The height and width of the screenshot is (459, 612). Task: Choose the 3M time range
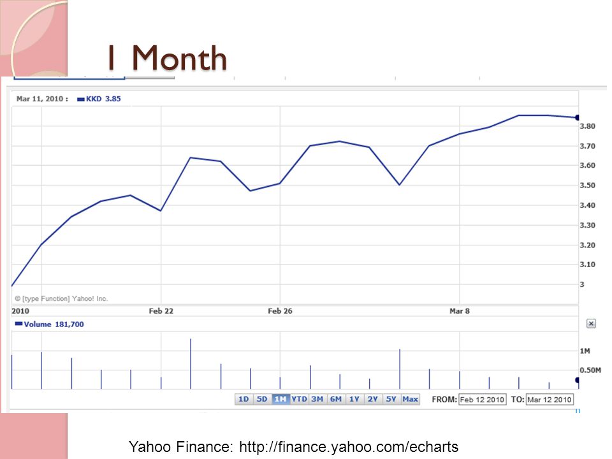[317, 399]
